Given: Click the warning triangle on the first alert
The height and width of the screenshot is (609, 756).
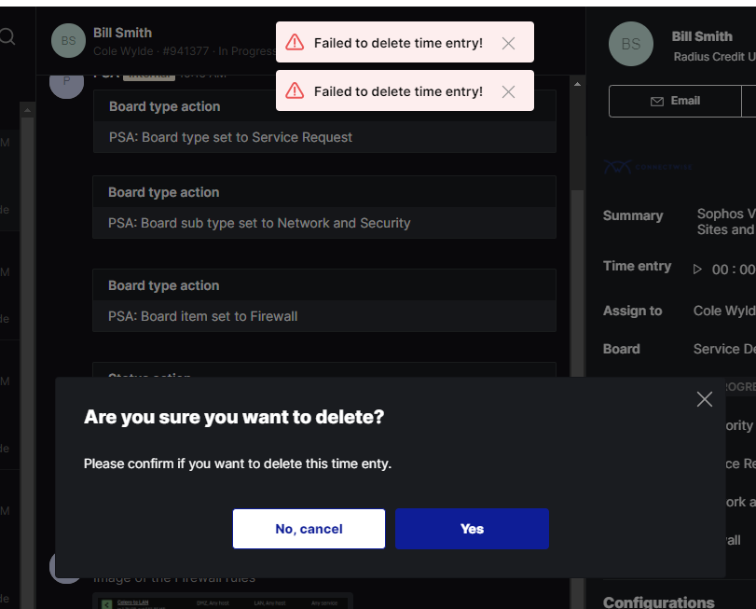Looking at the screenshot, I should pyautogui.click(x=295, y=42).
